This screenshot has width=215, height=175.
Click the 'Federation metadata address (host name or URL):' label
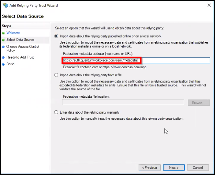coord(98,54)
